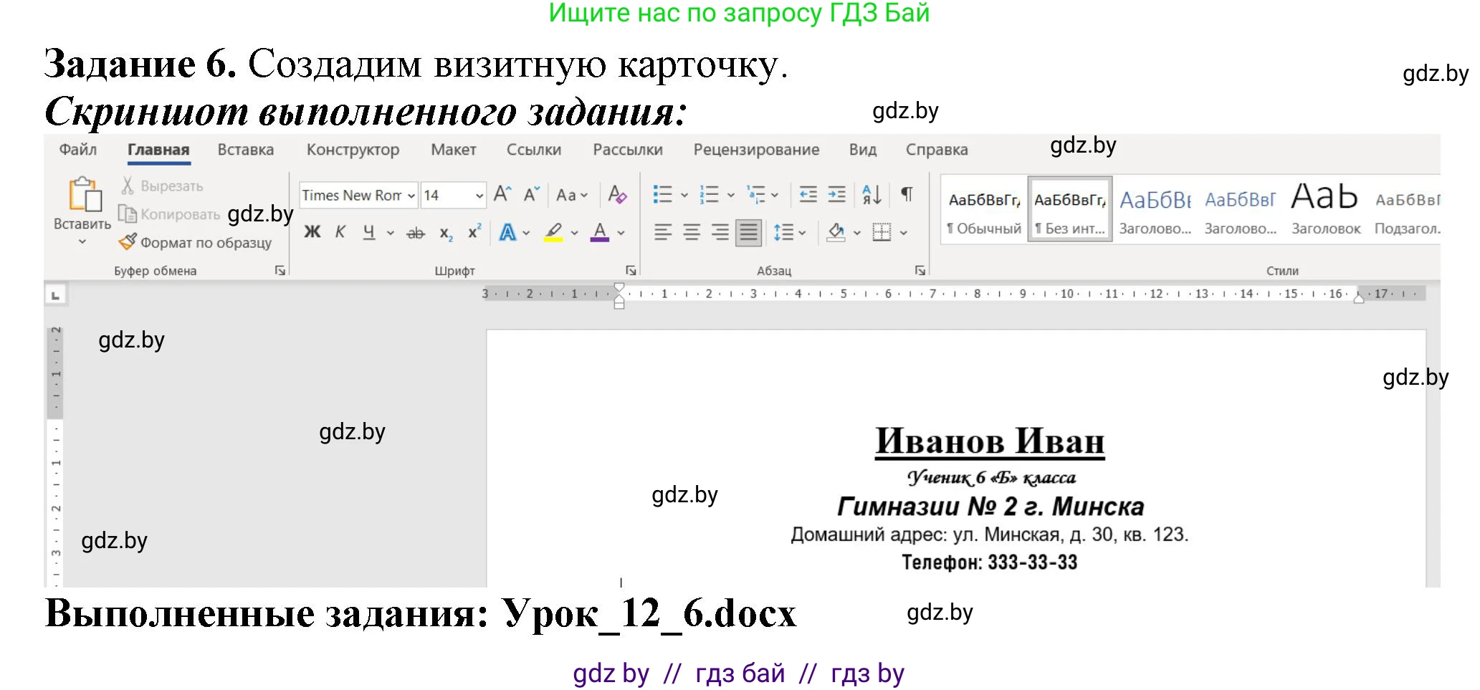Open the bullets list dropdown arrow
1480x690 pixels.
click(x=684, y=194)
